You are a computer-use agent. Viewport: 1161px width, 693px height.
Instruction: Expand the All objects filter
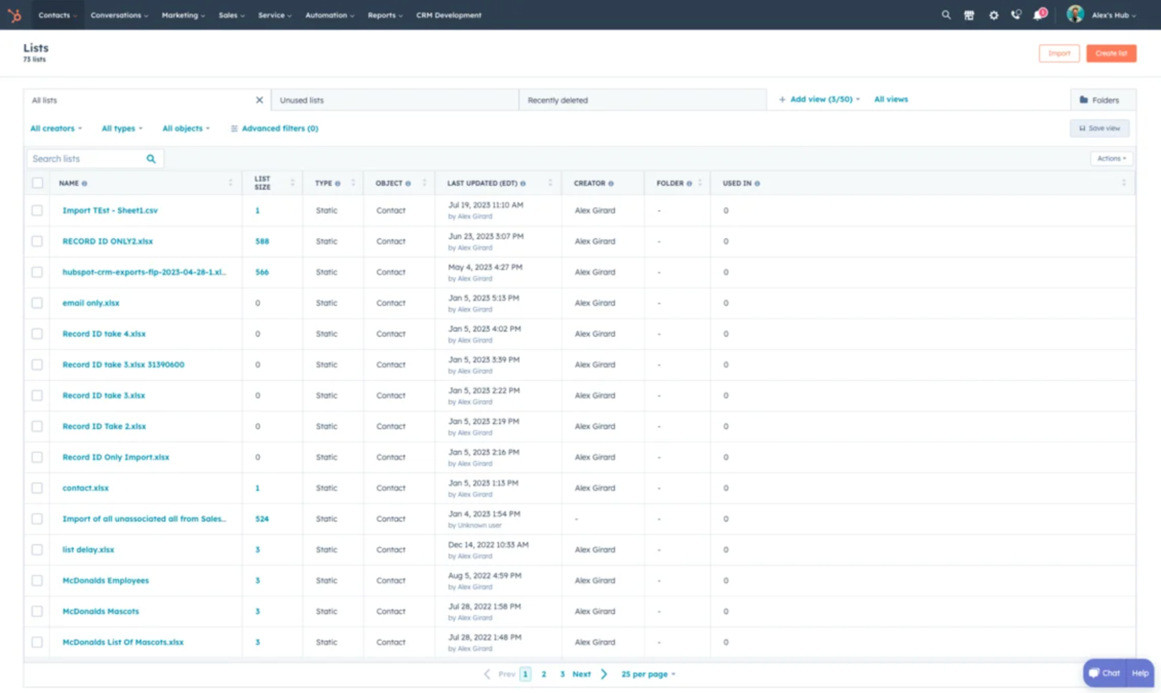(186, 128)
